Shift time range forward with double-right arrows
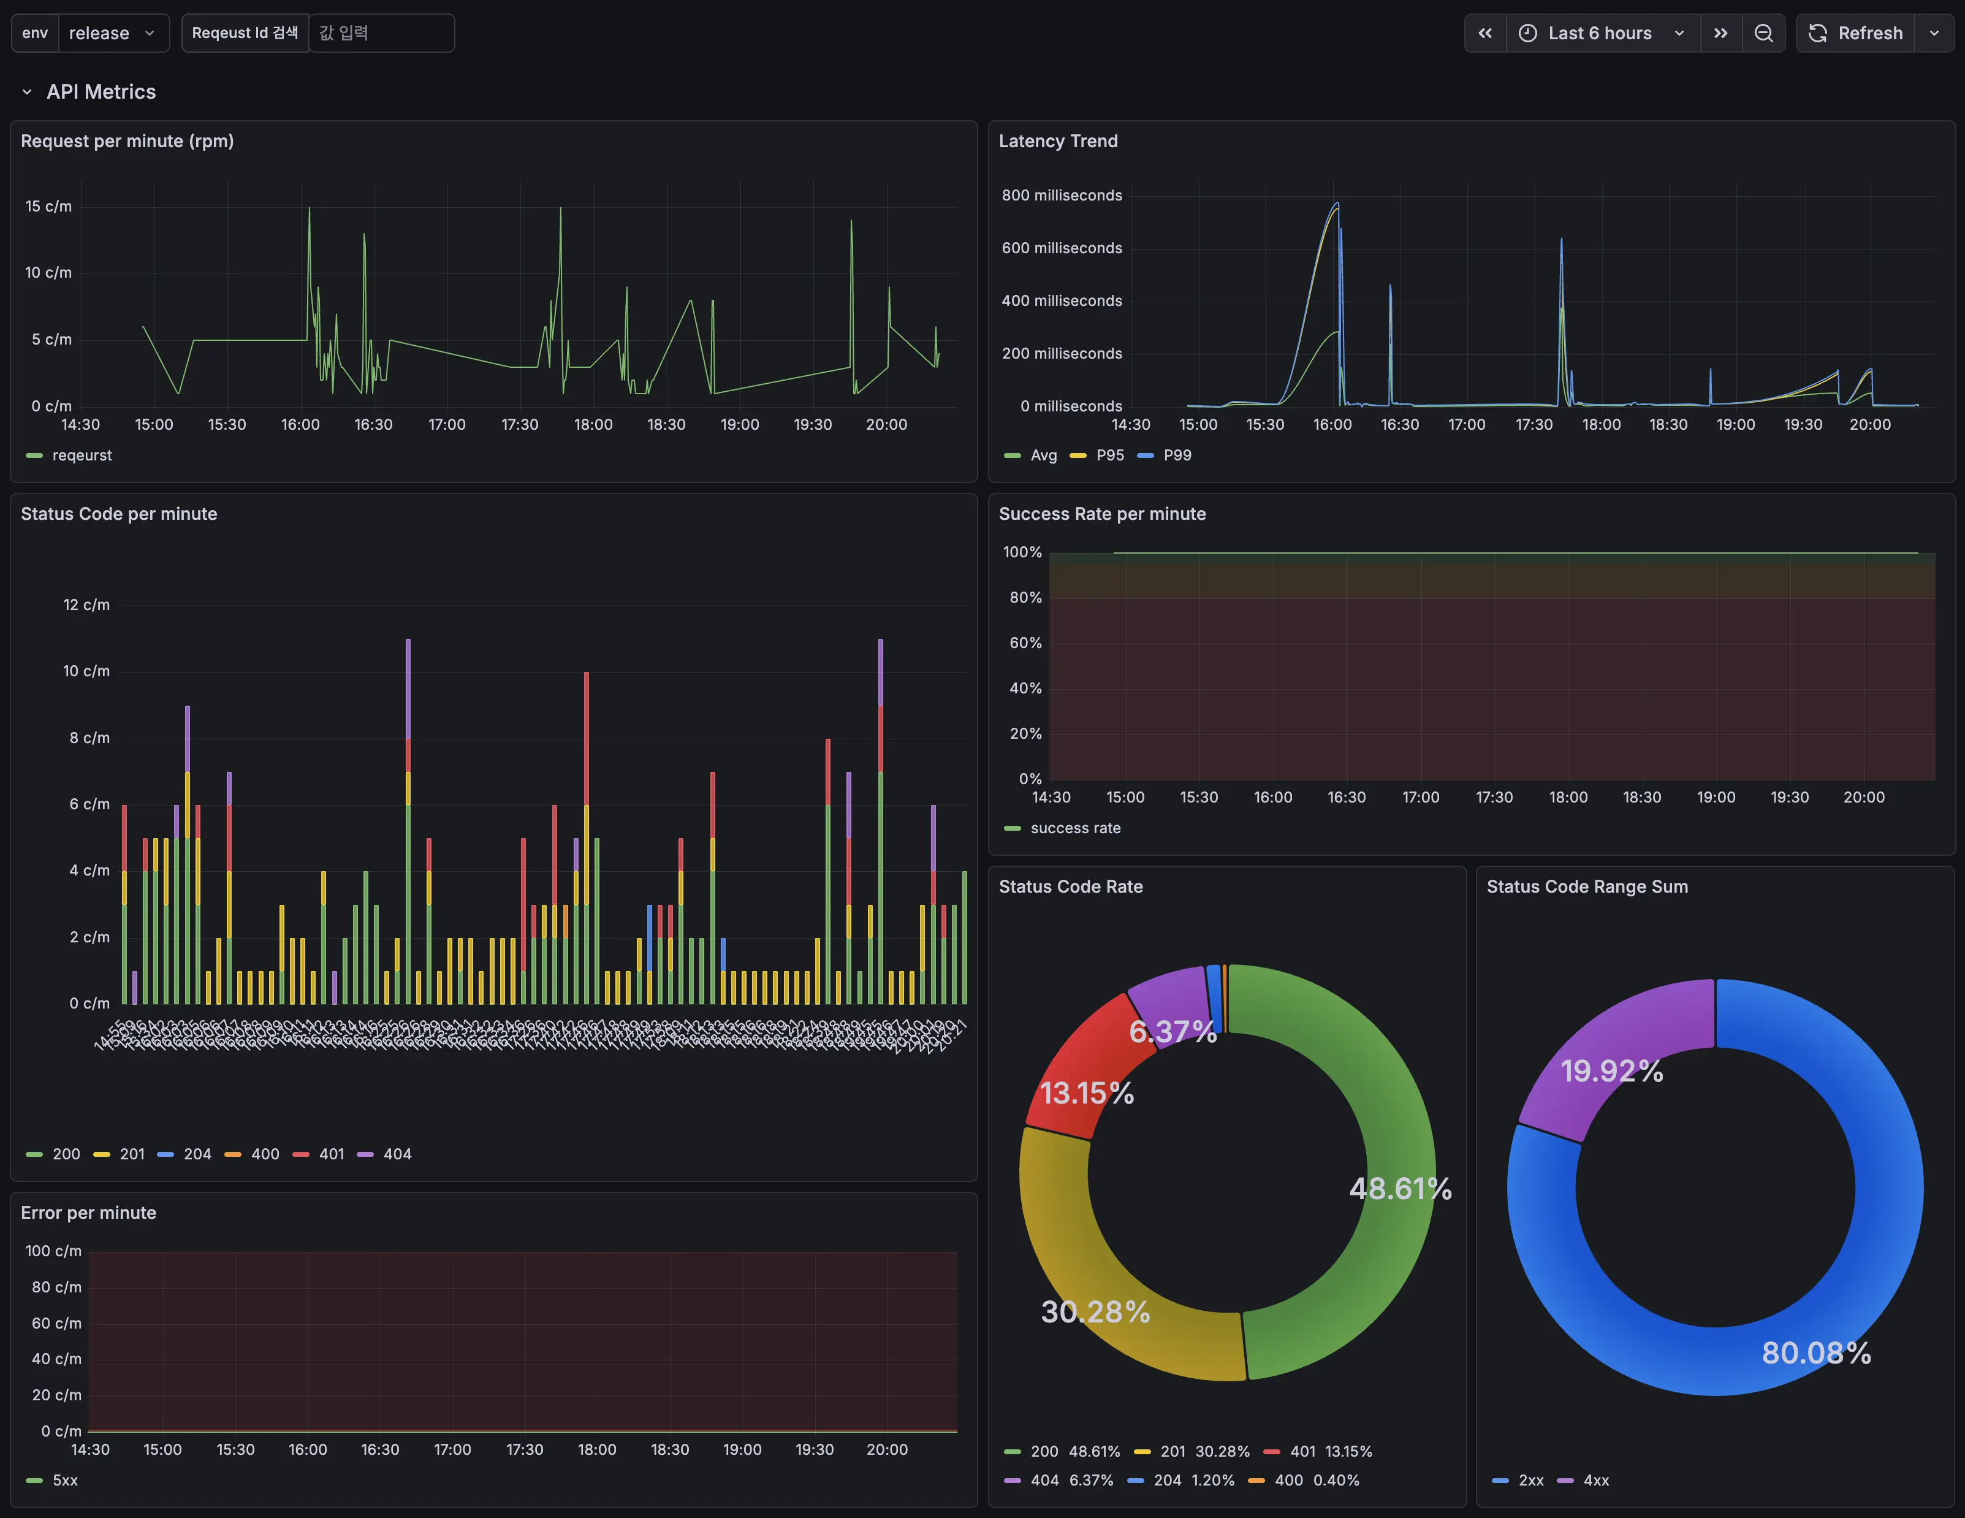Screen dimensions: 1965x1518 pos(1720,33)
